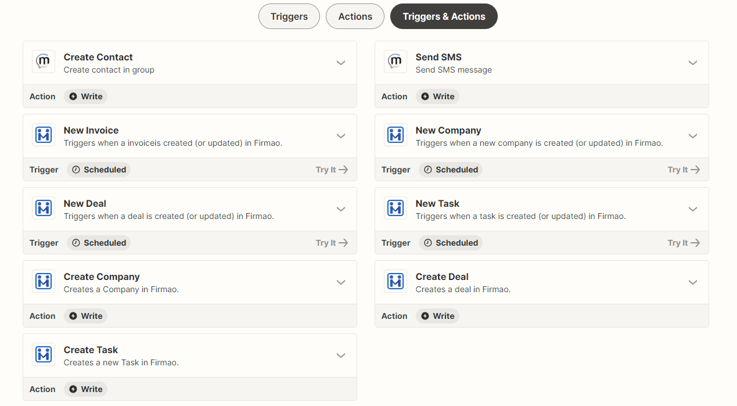Switch to the Triggers filter tab
The image size is (737, 406).
point(289,16)
